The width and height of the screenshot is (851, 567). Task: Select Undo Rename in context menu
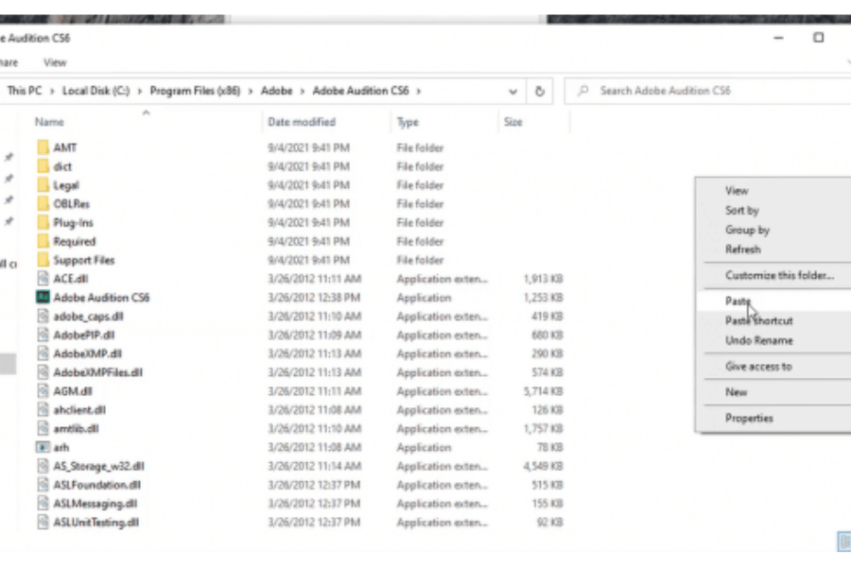pos(758,340)
